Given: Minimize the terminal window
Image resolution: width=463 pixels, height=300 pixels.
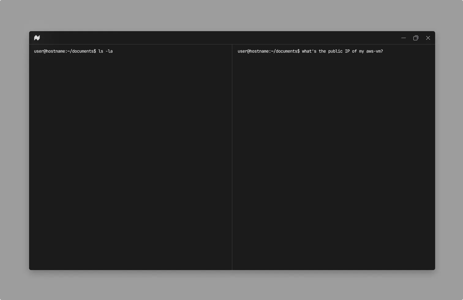Looking at the screenshot, I should point(404,38).
